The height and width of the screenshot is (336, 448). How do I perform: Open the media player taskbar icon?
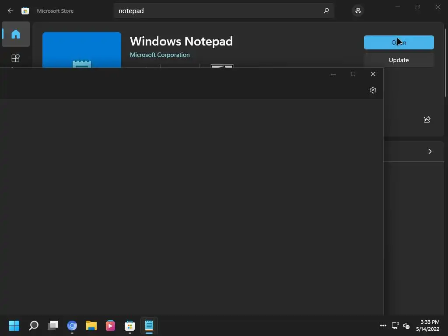pos(111,325)
